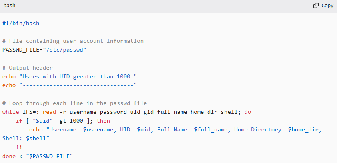Click the copy icon in the header
This screenshot has height=163, width=337.
click(316, 6)
